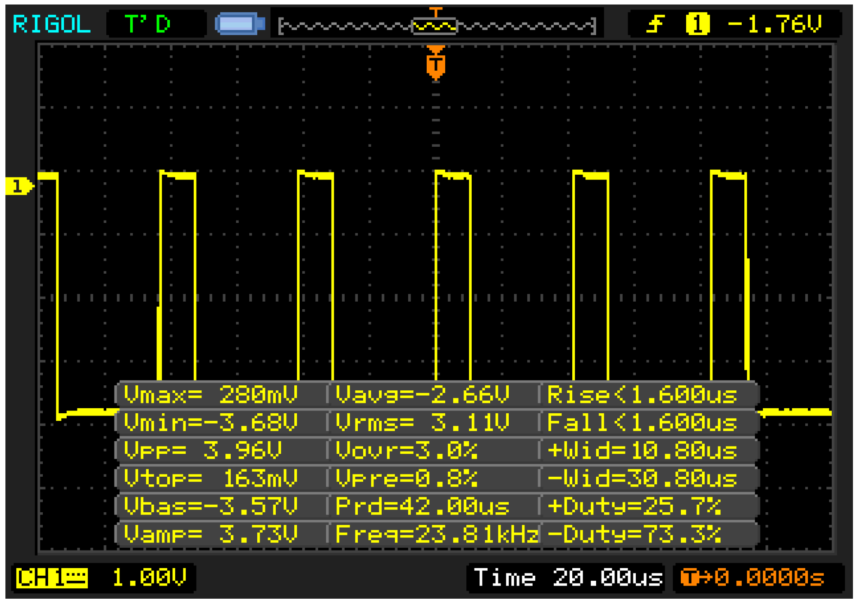Click the channel 1 trigger source badge
Screen dimensions: 857x605
pos(697,24)
